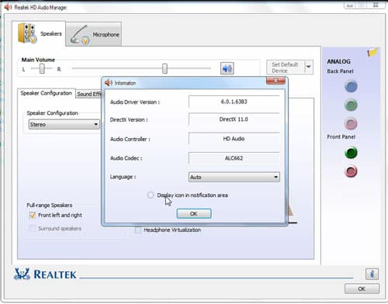The image size is (388, 304).
Task: Close the Information dialog
Action: click(x=275, y=81)
